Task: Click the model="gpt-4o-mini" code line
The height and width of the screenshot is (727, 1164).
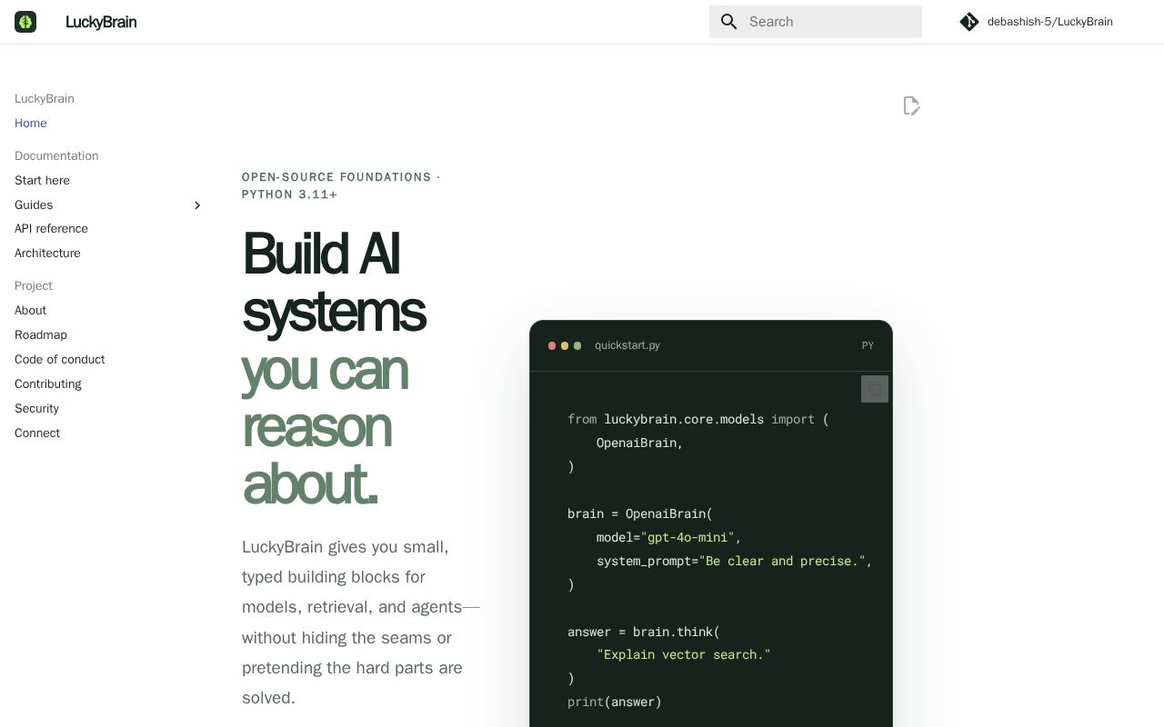Action: pos(668,537)
